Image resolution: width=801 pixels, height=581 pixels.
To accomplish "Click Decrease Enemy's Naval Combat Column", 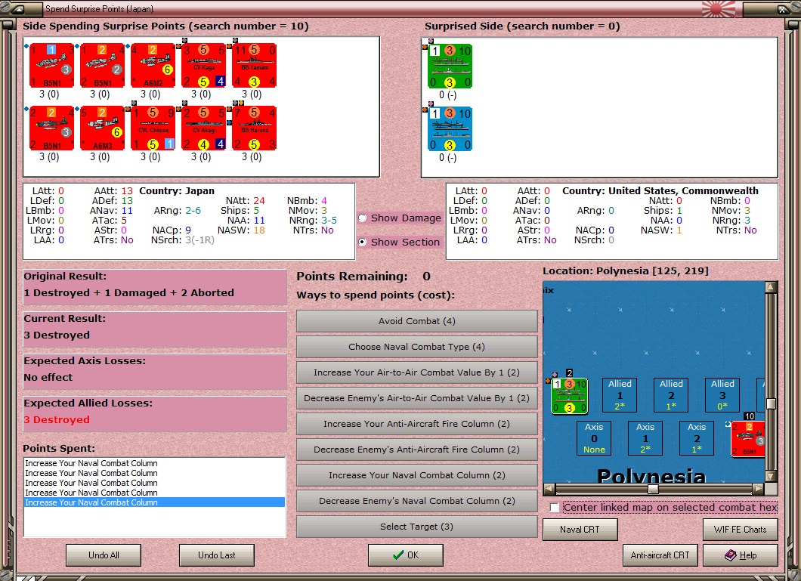I will 417,501.
